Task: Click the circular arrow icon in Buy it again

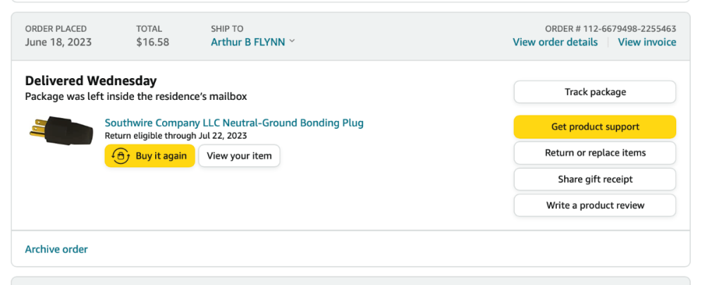Action: pos(121,156)
